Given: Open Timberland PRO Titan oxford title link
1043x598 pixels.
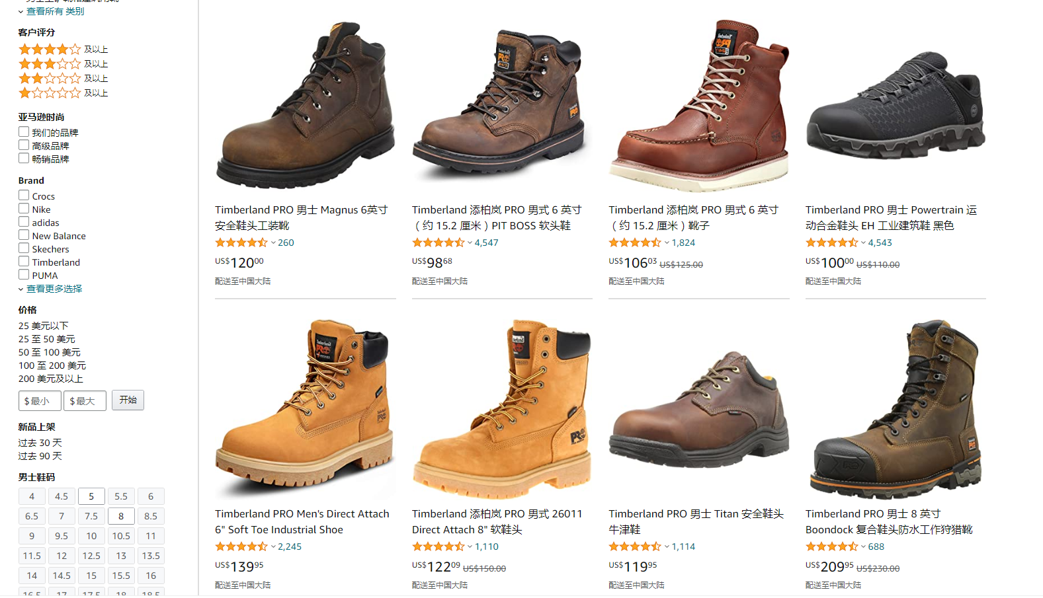Looking at the screenshot, I should coord(696,521).
